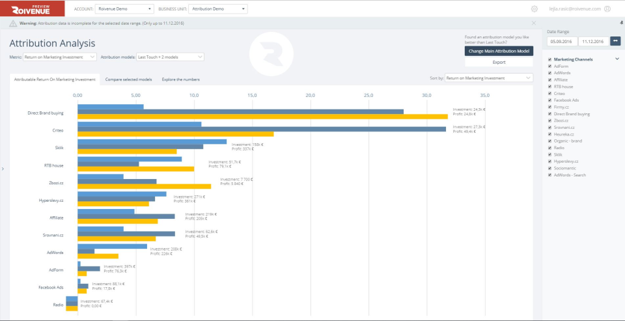Uncheck the Affiliate channel checkbox
625x321 pixels.
550,79
